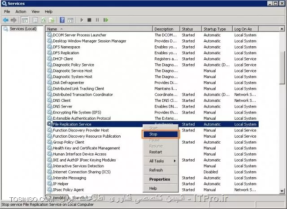Click the Forward arrow toolbar icon
This screenshot has height=209, width=287.
(14, 20)
